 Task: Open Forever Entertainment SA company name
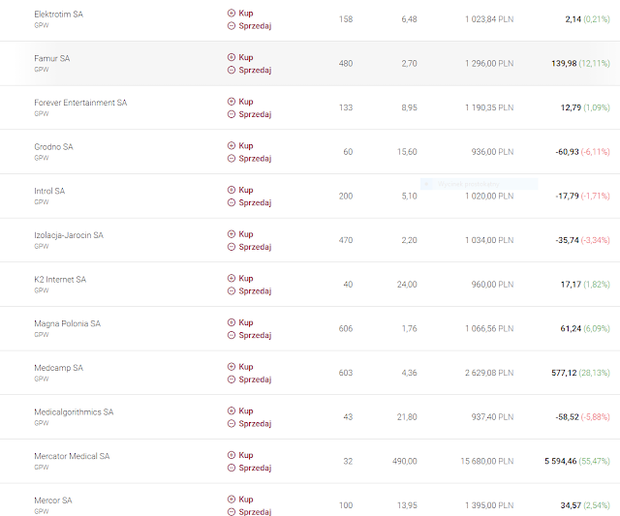coord(80,103)
